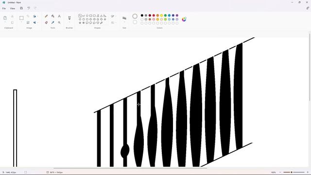Select the Oval shape
311x175 pixels.
pyautogui.click(x=87, y=16)
